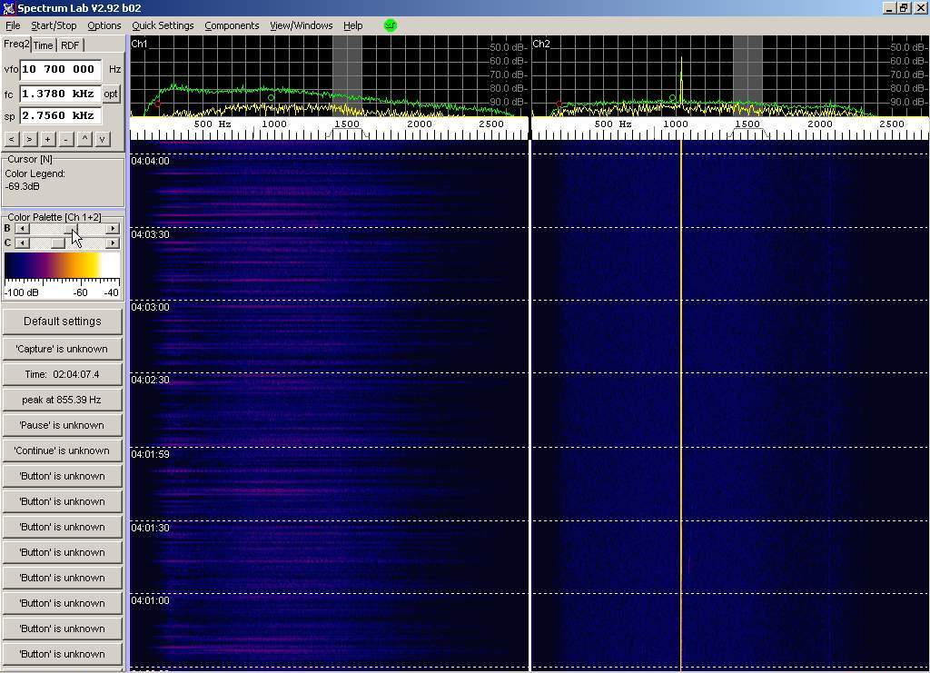The height and width of the screenshot is (673, 930).
Task: Switch to the RDF tab
Action: (x=70, y=45)
